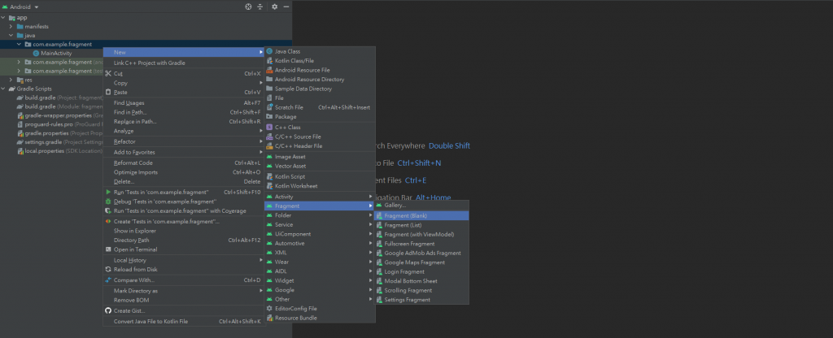Choose Find Usages from context menu
The image size is (833, 338).
point(184,103)
